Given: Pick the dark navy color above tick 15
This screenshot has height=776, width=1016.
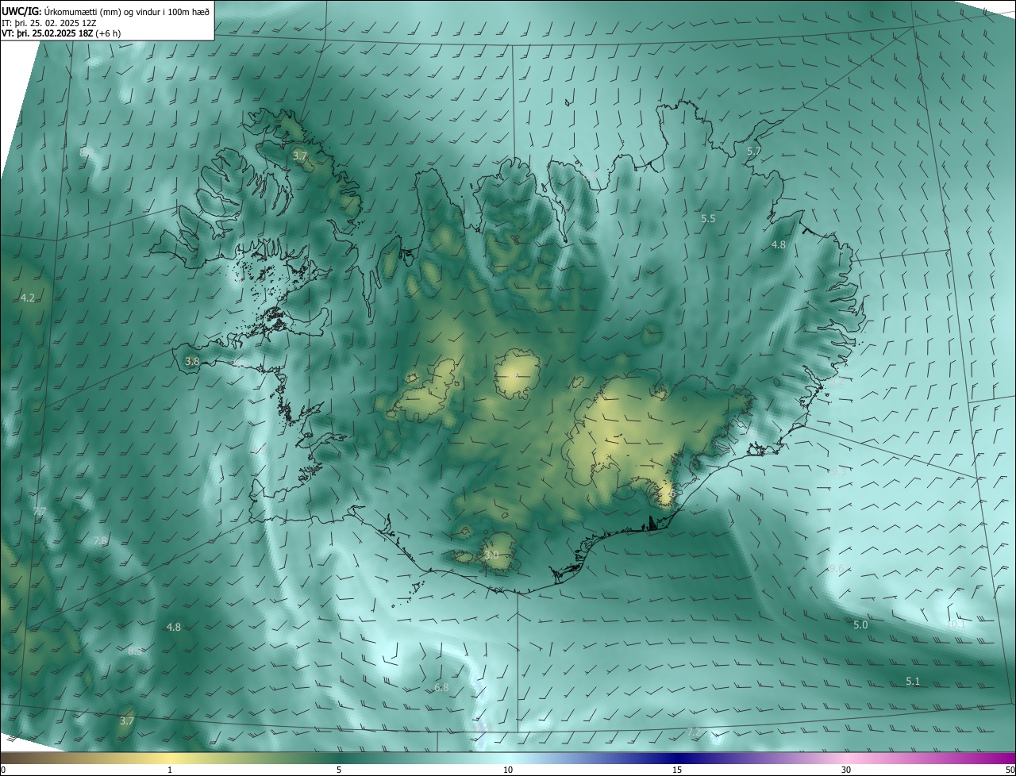Looking at the screenshot, I should pyautogui.click(x=677, y=759).
